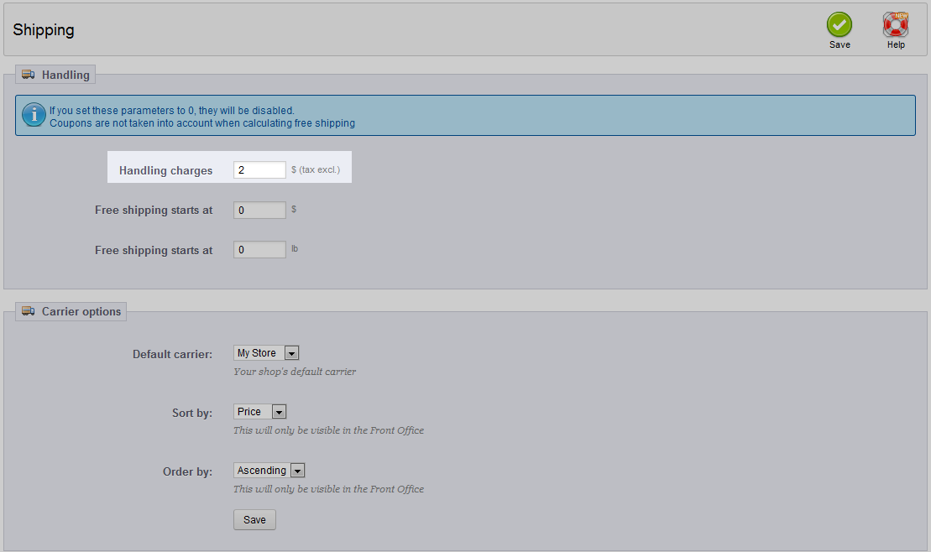Click the blue info icon in notice
Viewport: 931px width, 552px height.
34,115
